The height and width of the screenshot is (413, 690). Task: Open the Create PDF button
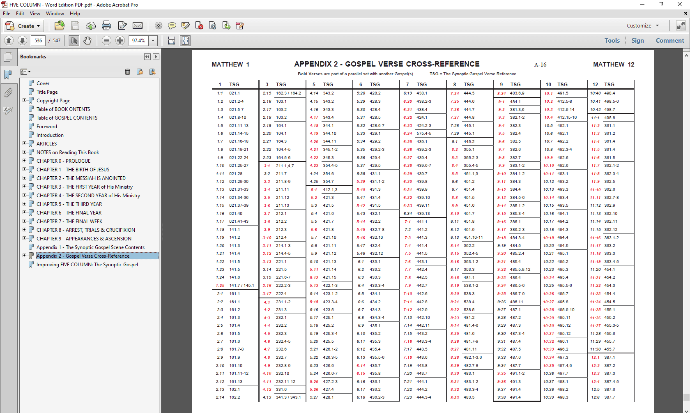[23, 26]
